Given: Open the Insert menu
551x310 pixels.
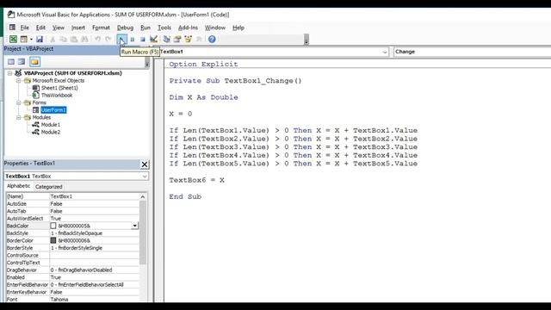Looking at the screenshot, I should (x=78, y=28).
